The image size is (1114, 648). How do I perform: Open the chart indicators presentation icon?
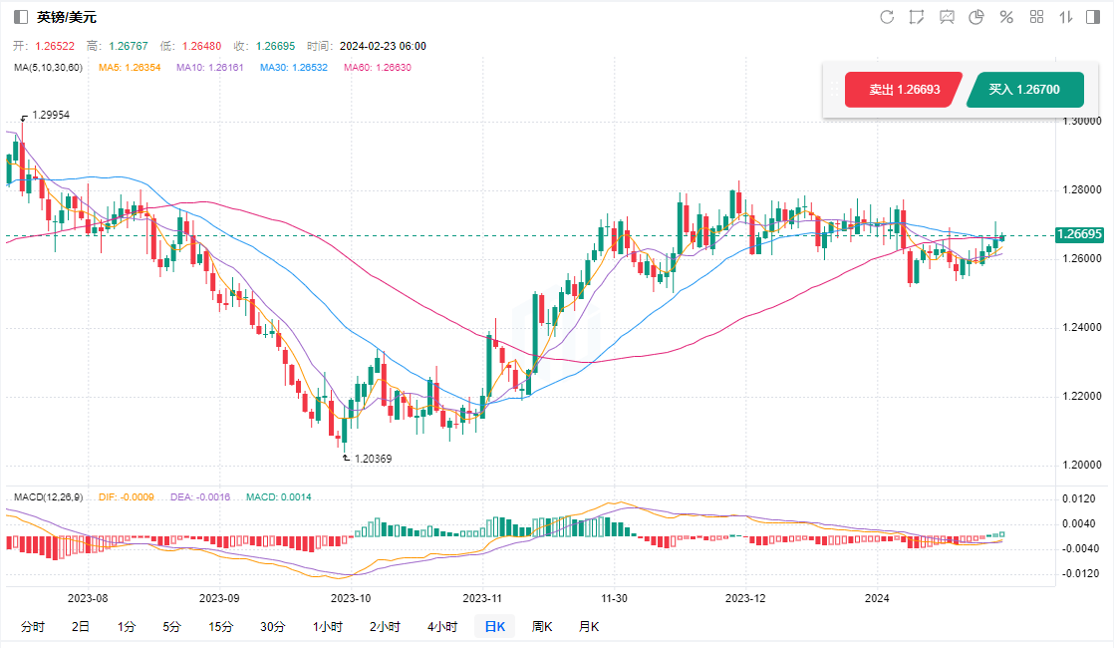coord(947,17)
